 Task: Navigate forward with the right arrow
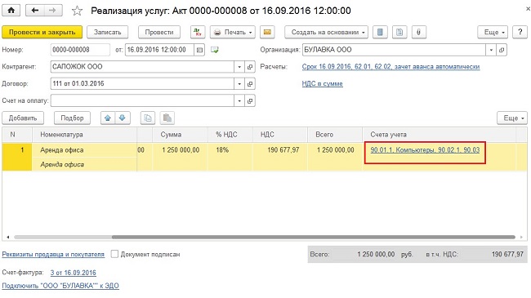52,10
